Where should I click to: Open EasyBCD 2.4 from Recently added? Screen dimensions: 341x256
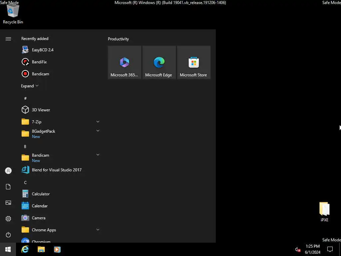(x=60, y=50)
